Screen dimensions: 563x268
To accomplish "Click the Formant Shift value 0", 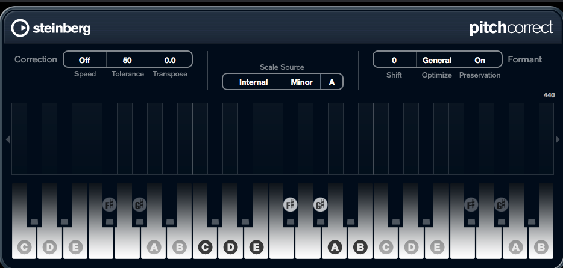I will pyautogui.click(x=394, y=60).
